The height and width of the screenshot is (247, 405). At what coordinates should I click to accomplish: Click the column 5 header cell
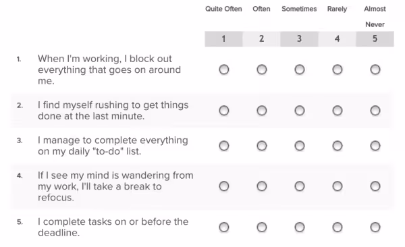(x=375, y=39)
